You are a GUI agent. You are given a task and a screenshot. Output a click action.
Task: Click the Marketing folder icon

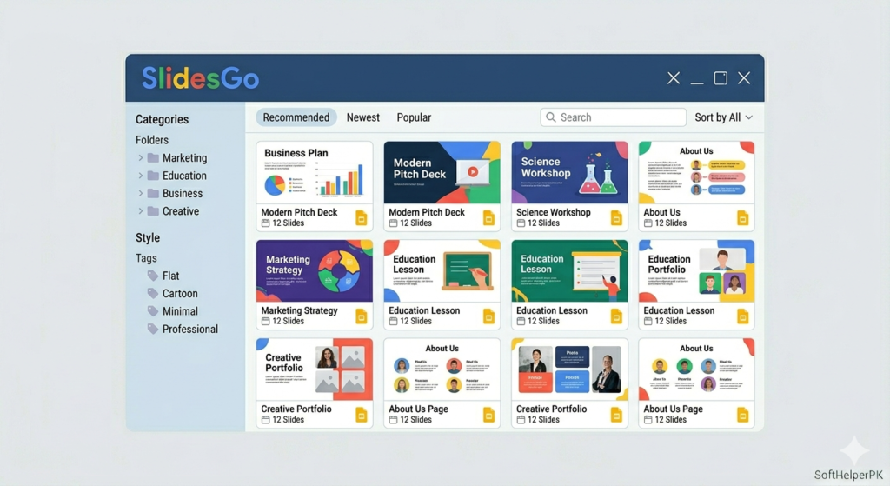pyautogui.click(x=153, y=158)
